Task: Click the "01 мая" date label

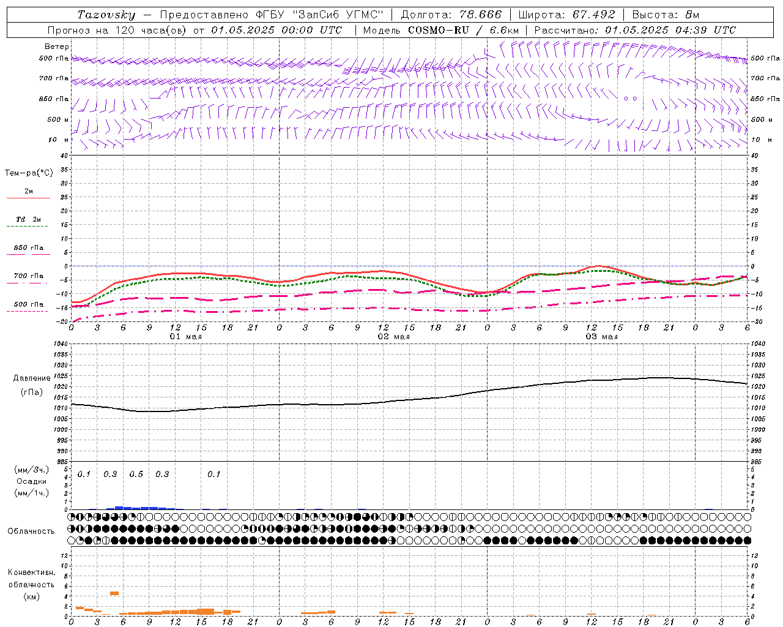Action: [x=186, y=337]
